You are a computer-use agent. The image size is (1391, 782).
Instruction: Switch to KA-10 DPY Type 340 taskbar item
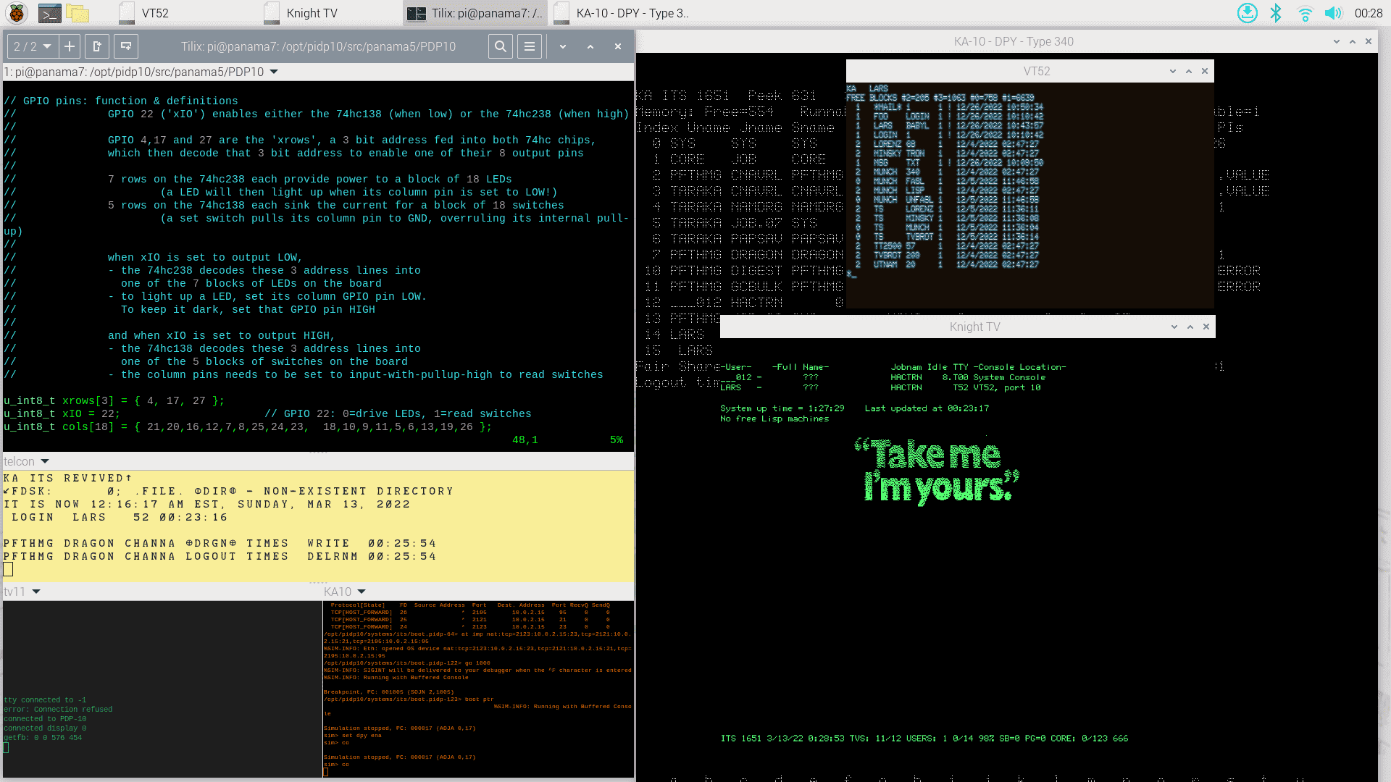[622, 13]
